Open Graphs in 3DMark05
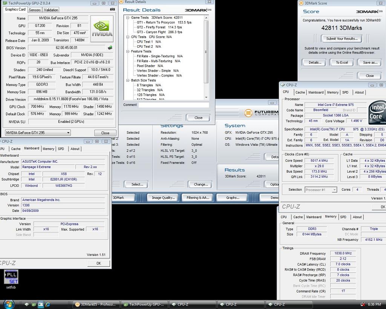The image size is (386, 309). [232, 197]
